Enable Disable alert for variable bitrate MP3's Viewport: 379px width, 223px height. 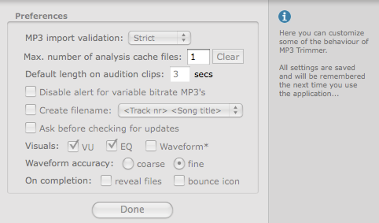click(30, 92)
